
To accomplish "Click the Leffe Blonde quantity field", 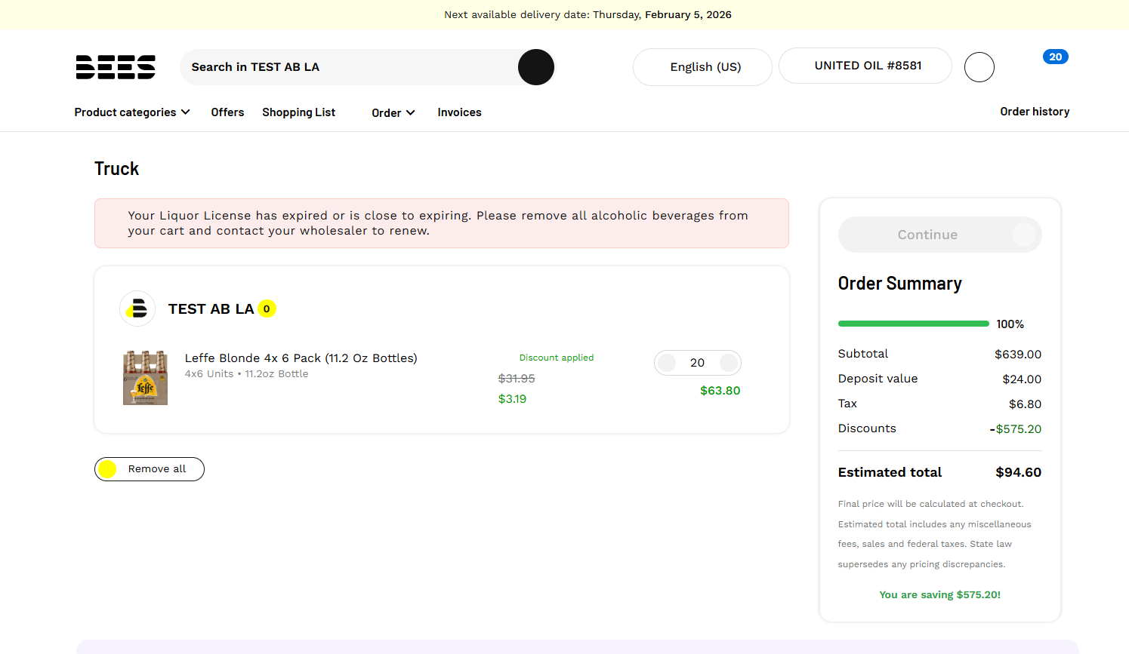I will coord(698,363).
